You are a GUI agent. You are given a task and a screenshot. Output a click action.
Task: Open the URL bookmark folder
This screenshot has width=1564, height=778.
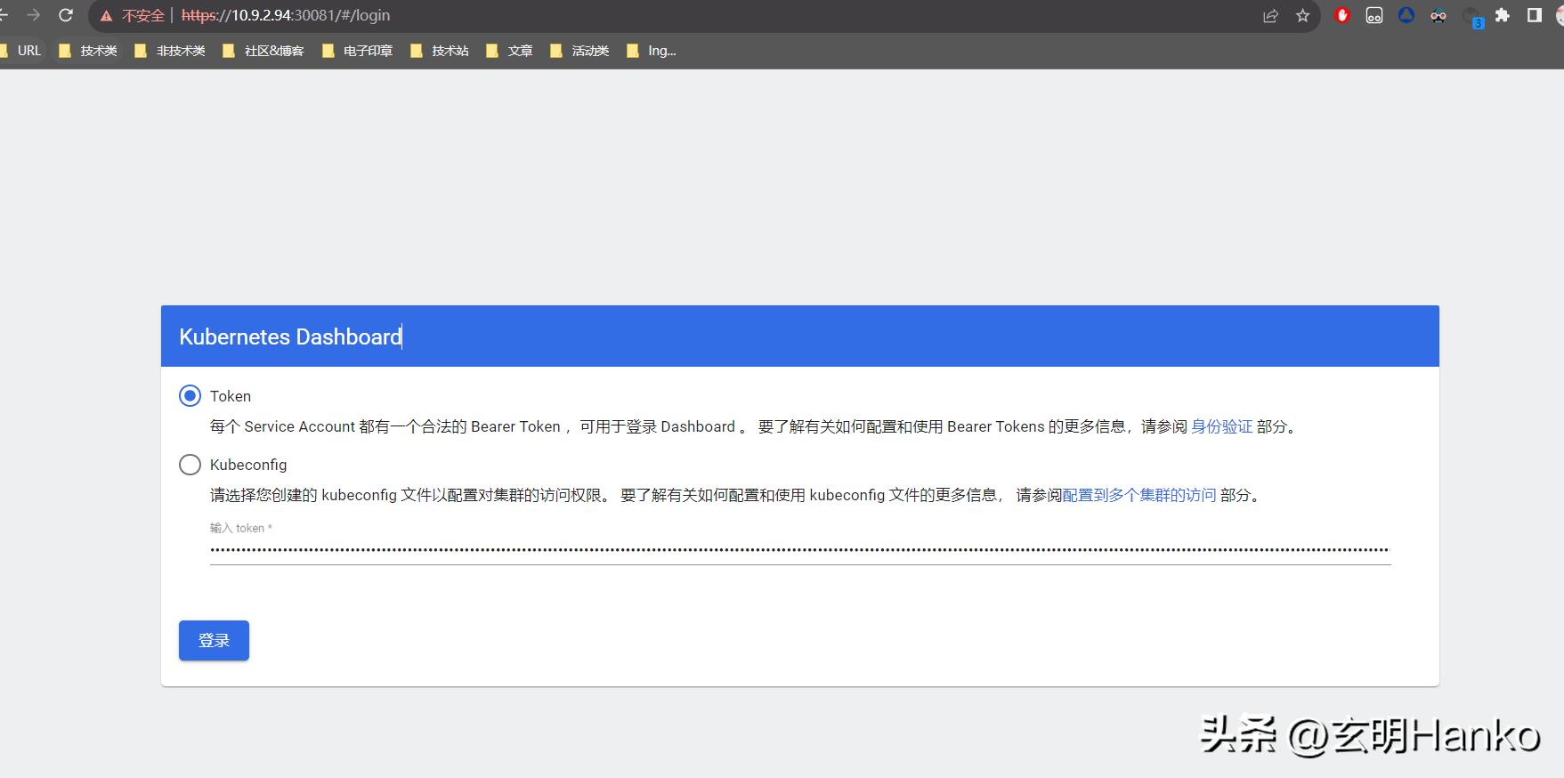tap(20, 51)
